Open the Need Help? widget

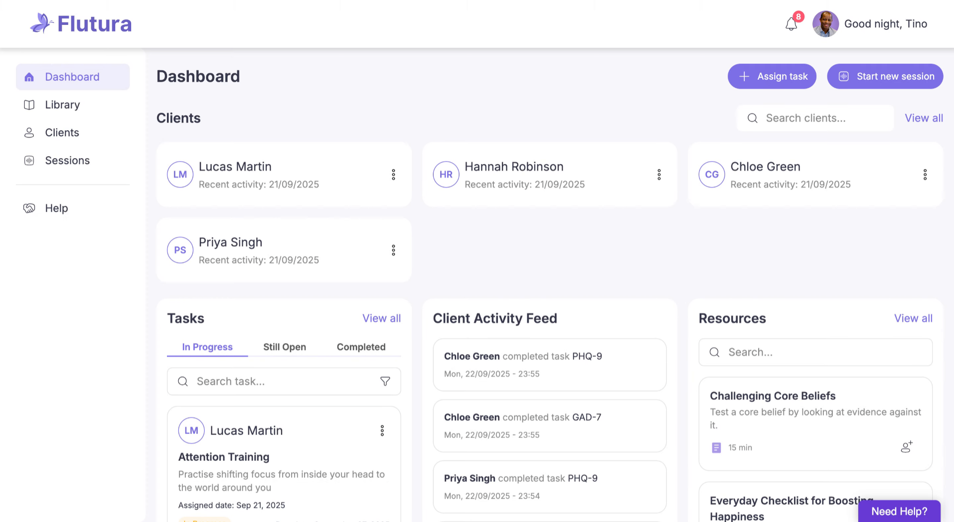point(899,511)
